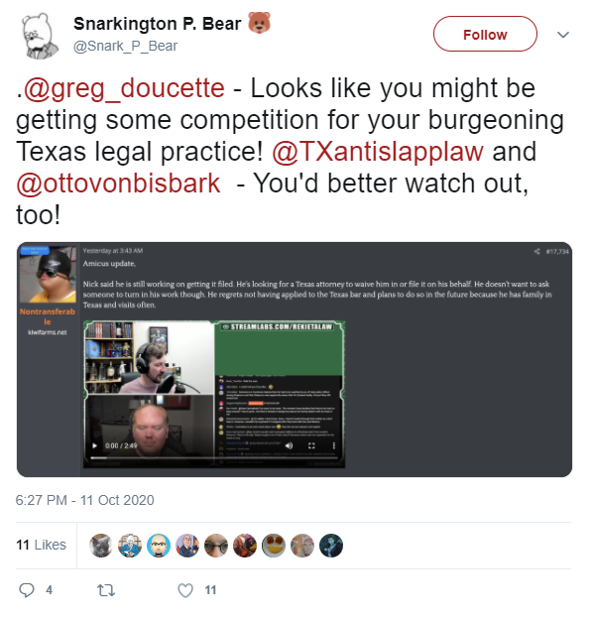Expand tweet options chevron beside Follow

click(x=563, y=35)
